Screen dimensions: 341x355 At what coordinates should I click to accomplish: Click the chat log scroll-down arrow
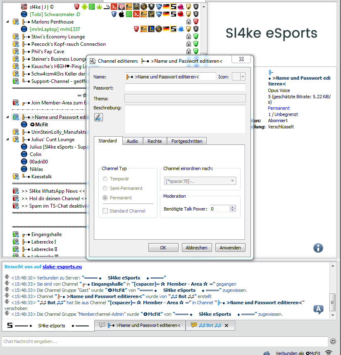pyautogui.click(x=333, y=315)
